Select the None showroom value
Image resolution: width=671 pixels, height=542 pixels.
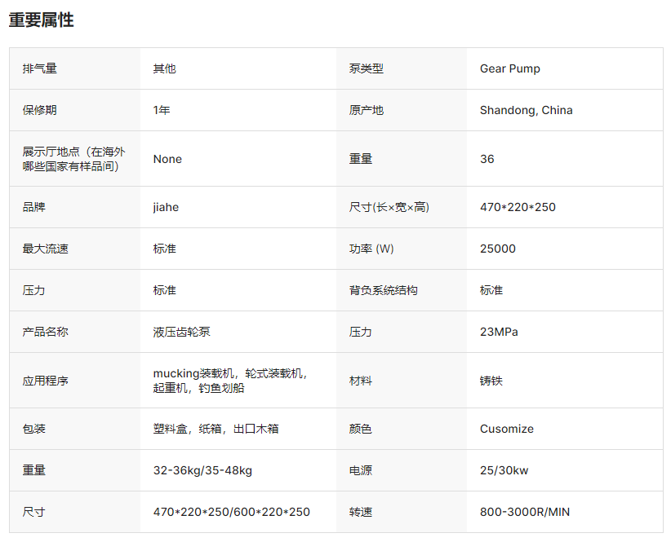pyautogui.click(x=167, y=159)
